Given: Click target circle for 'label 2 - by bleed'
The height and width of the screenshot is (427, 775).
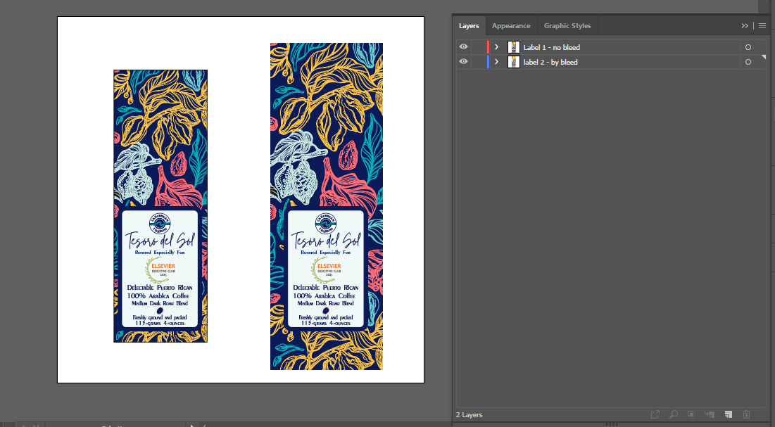Looking at the screenshot, I should point(748,62).
